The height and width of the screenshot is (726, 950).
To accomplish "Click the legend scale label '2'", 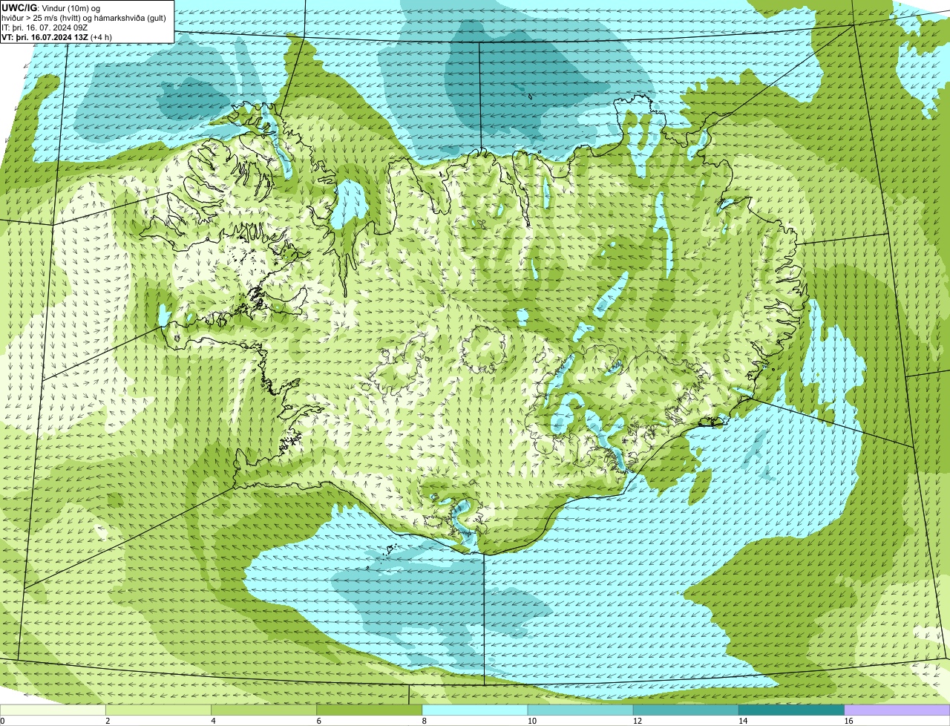I will pyautogui.click(x=108, y=721).
